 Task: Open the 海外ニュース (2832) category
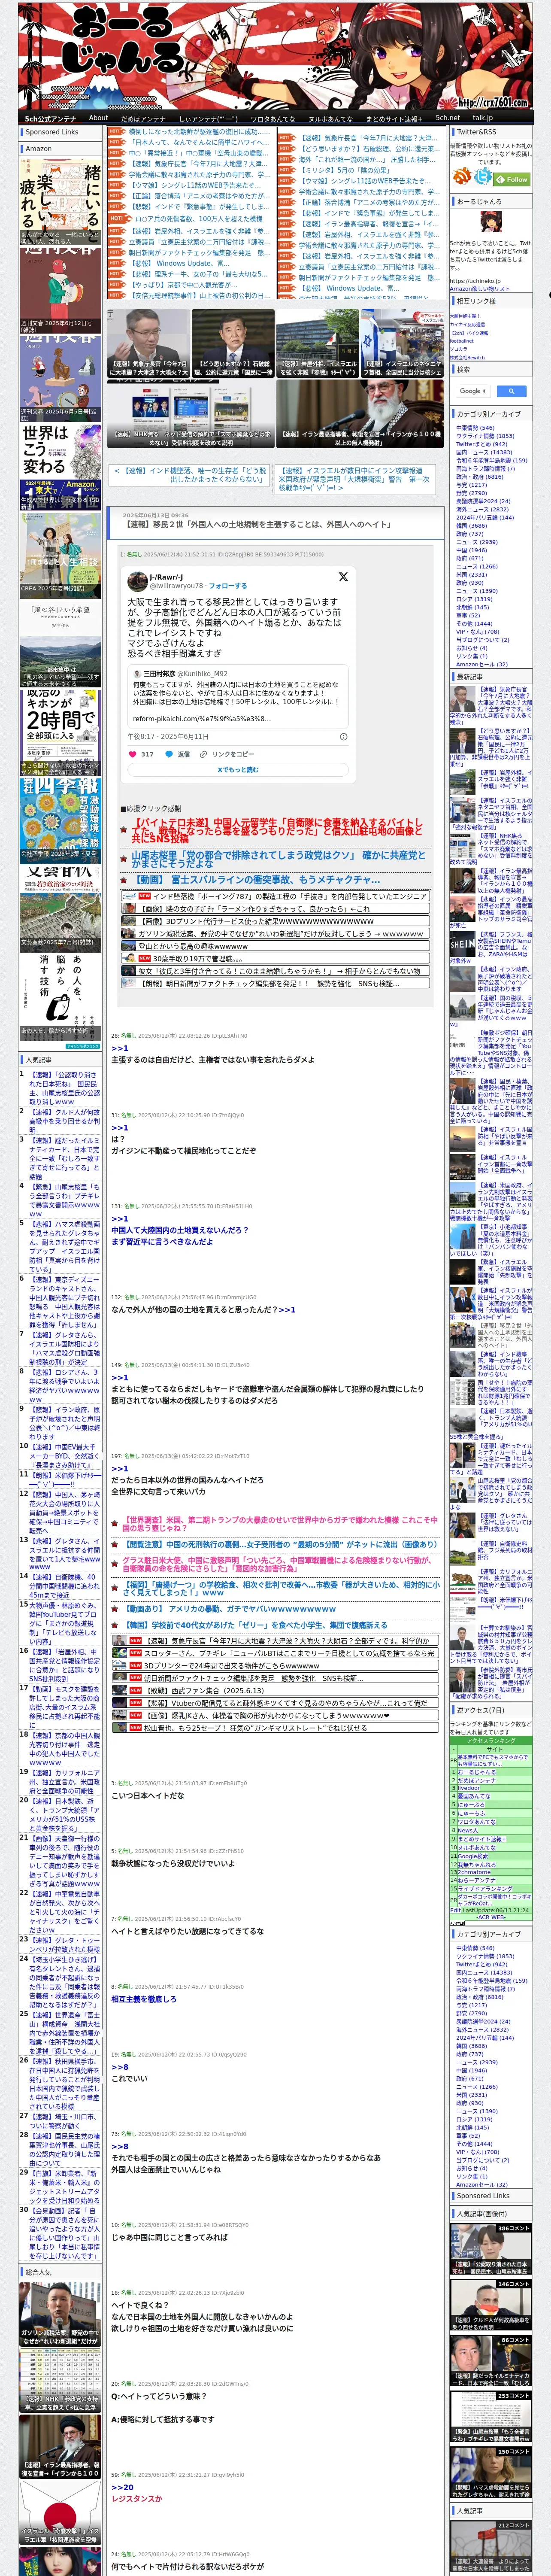click(x=482, y=509)
